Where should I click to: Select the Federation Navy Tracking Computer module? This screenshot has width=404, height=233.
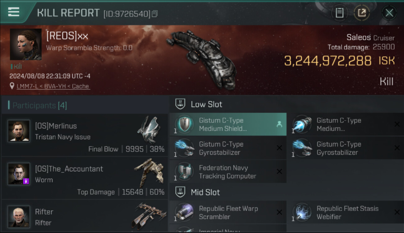coord(228,171)
